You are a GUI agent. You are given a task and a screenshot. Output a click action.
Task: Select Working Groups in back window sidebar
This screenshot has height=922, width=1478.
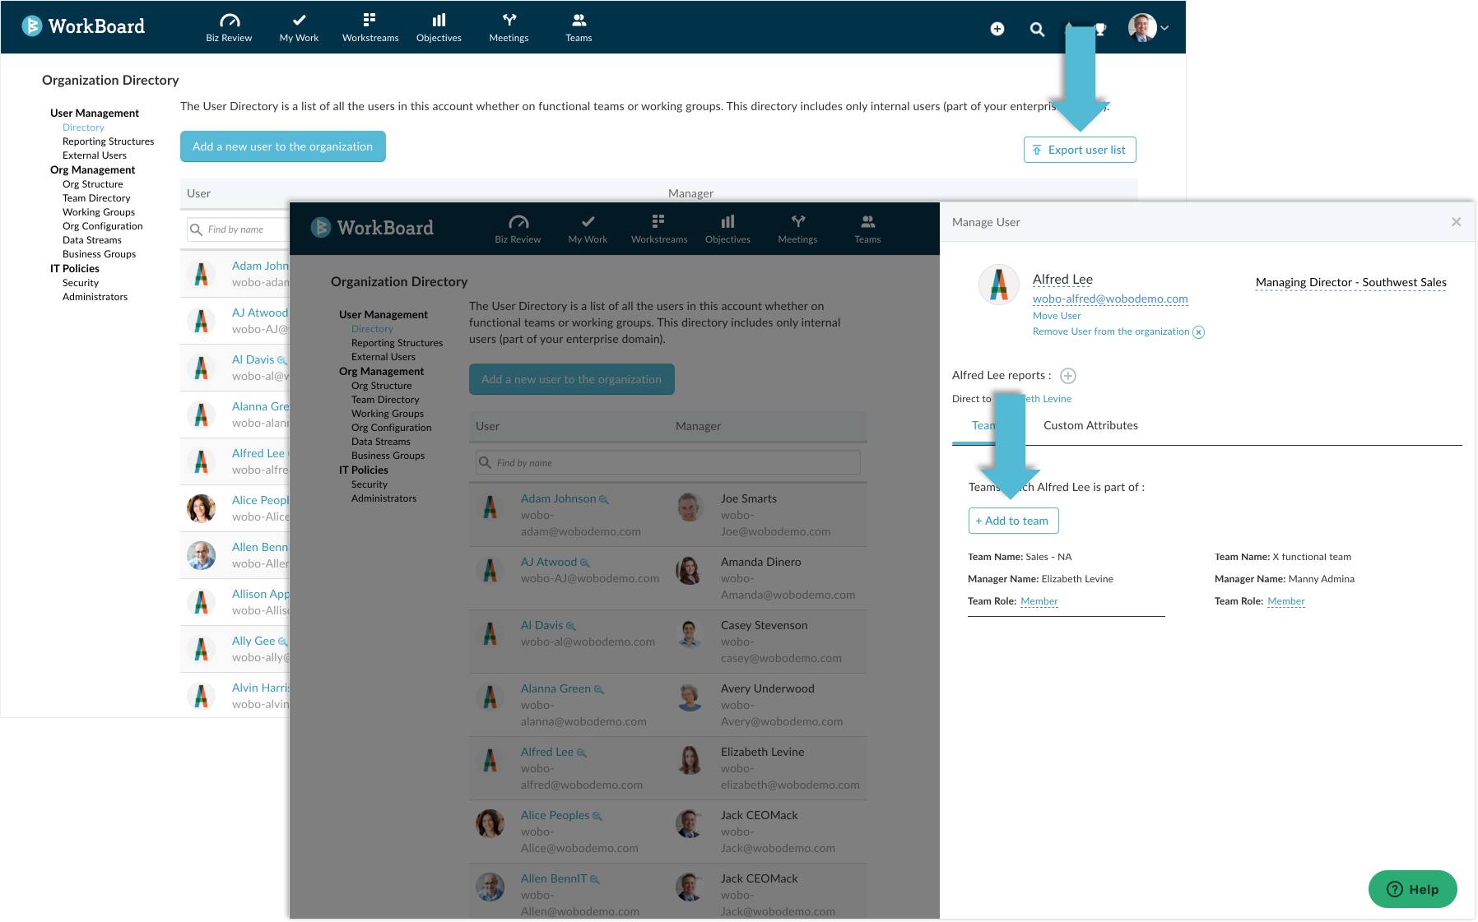[99, 212]
